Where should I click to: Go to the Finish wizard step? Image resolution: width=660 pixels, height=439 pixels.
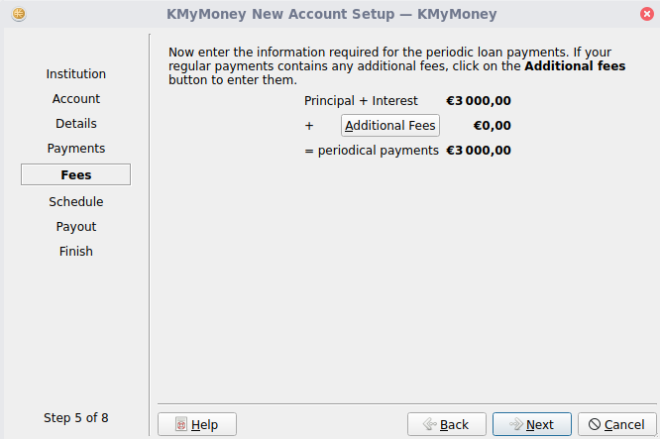point(76,251)
